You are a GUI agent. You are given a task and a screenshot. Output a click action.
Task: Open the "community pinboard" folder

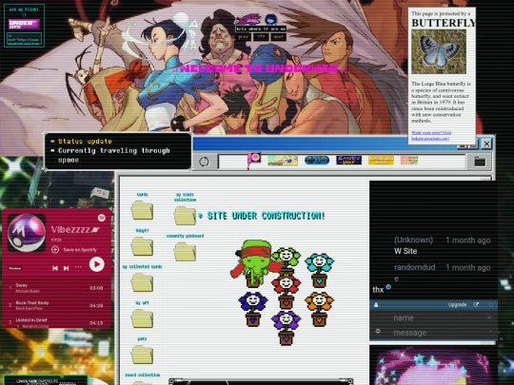coord(185,251)
